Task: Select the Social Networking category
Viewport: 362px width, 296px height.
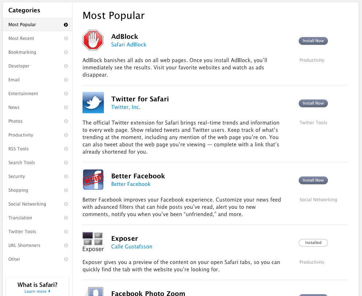Action: 37,204
